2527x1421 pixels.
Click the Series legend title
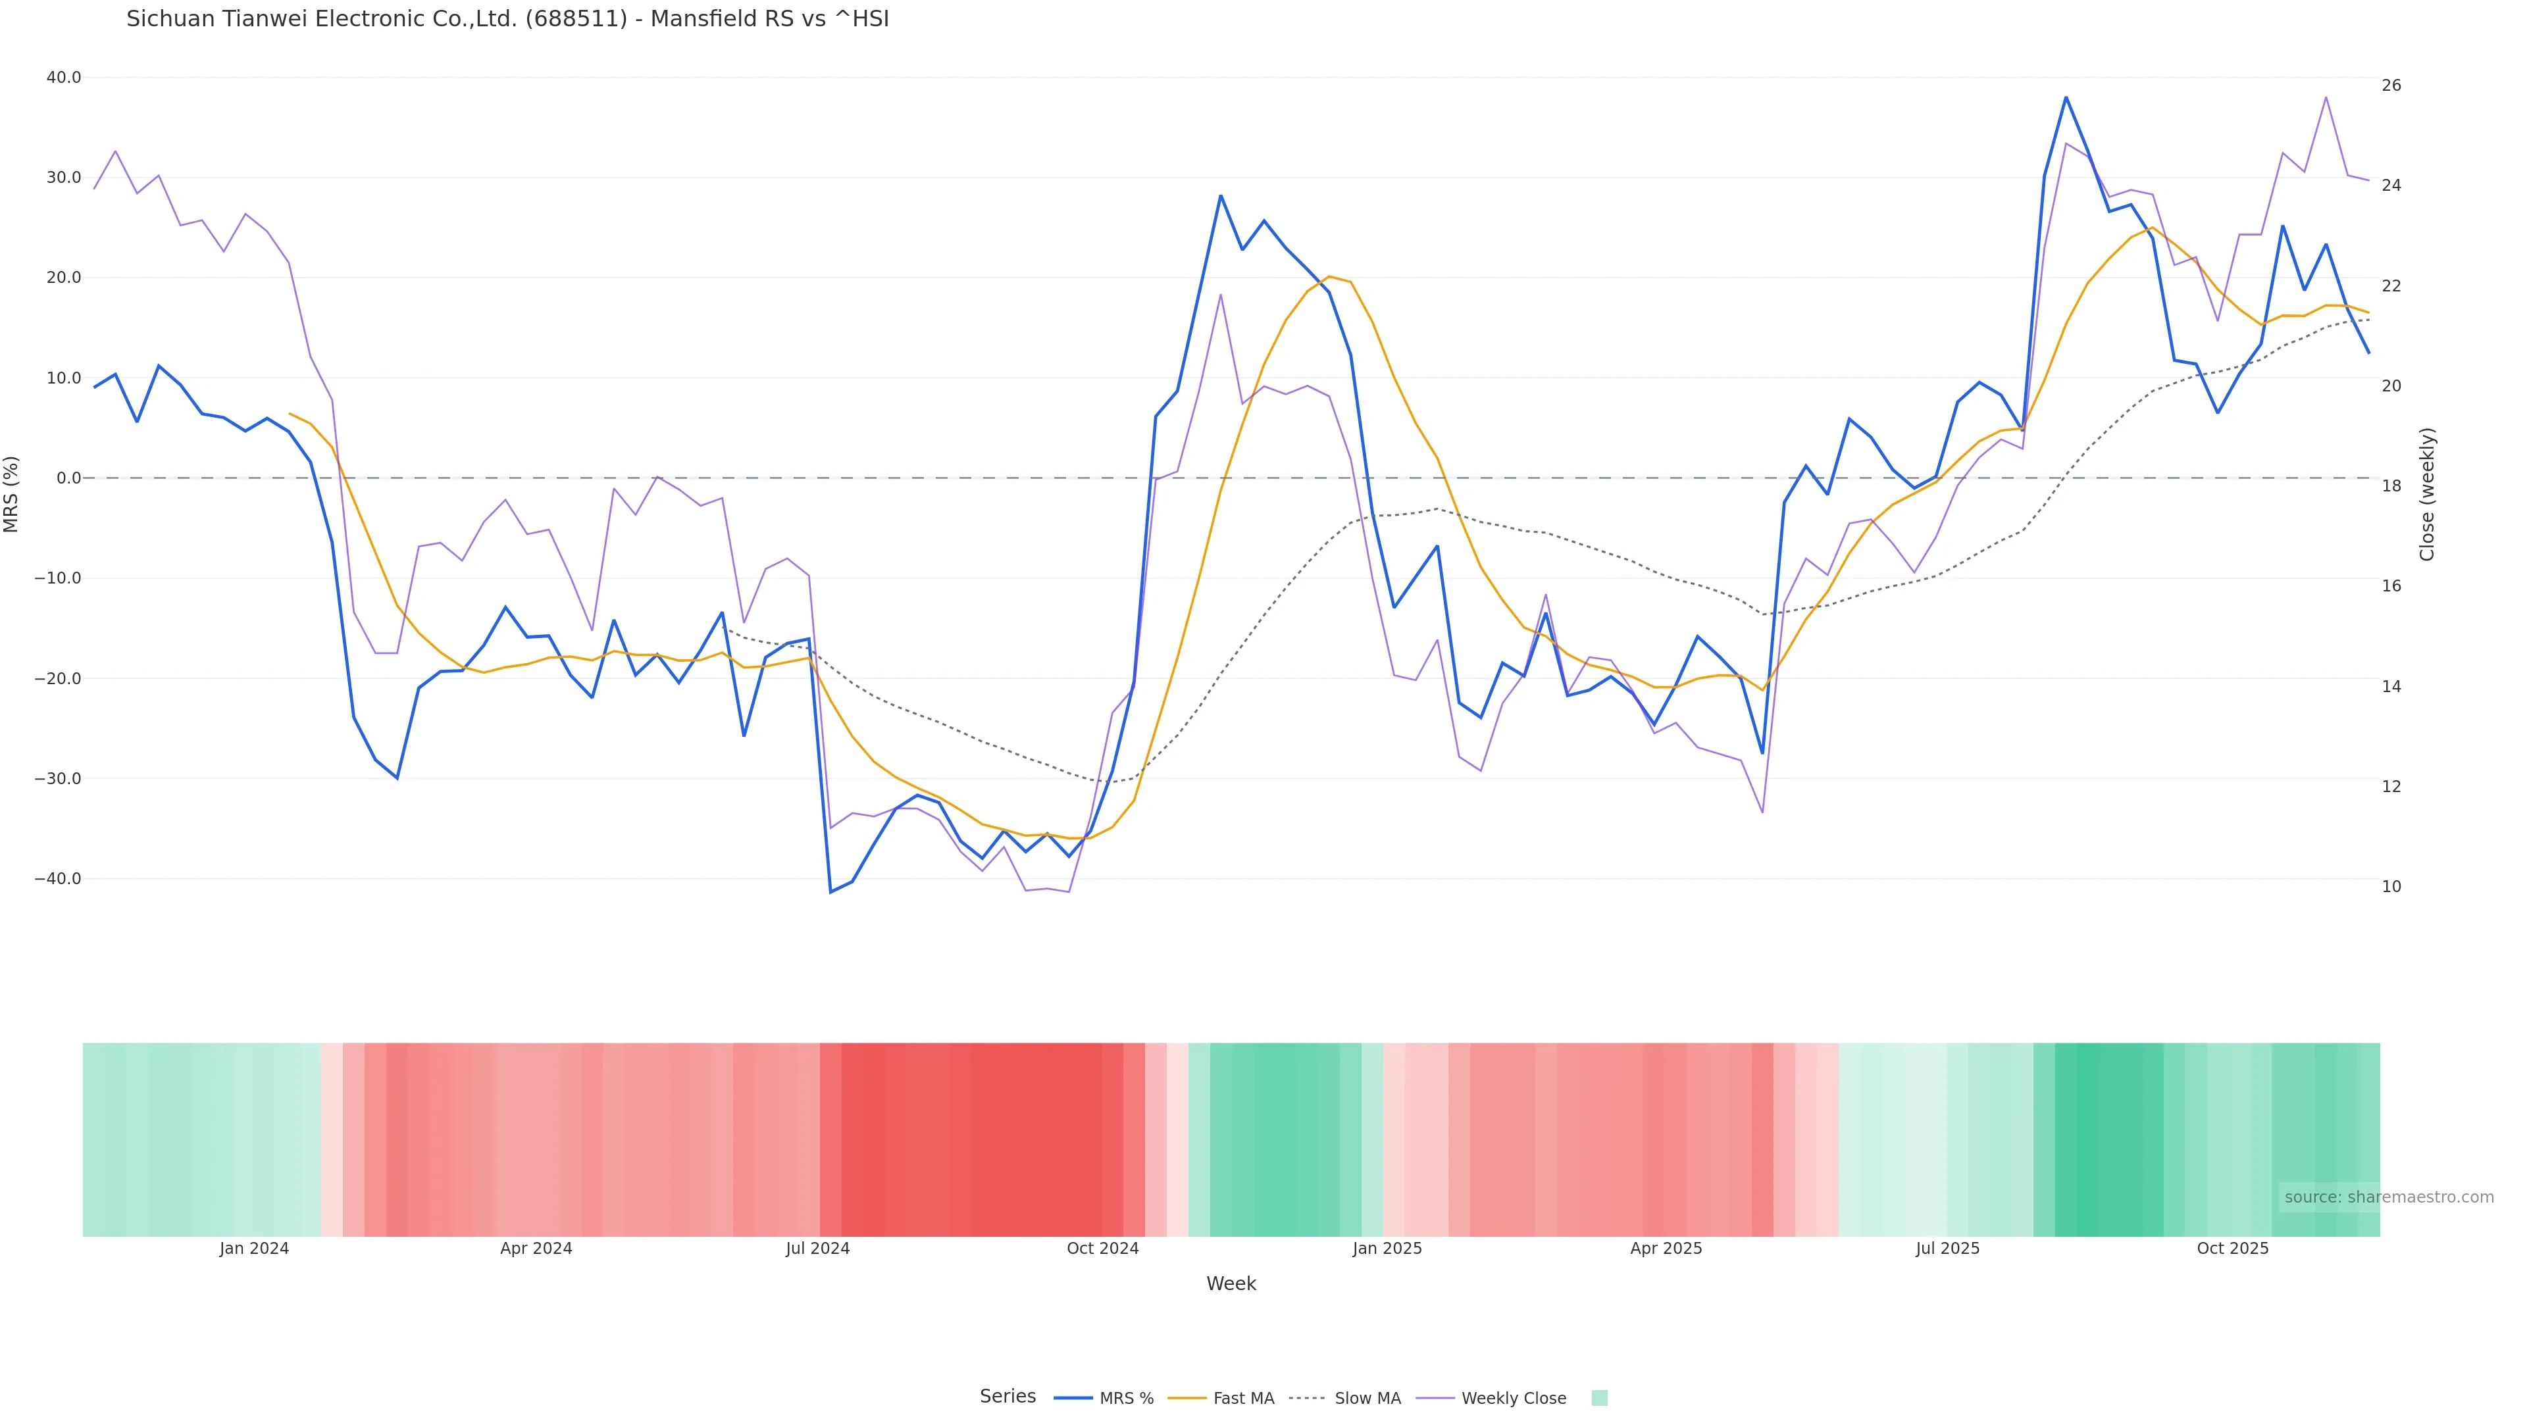pos(1008,1397)
